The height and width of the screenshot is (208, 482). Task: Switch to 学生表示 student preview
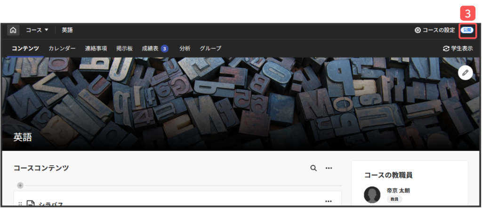click(x=458, y=48)
